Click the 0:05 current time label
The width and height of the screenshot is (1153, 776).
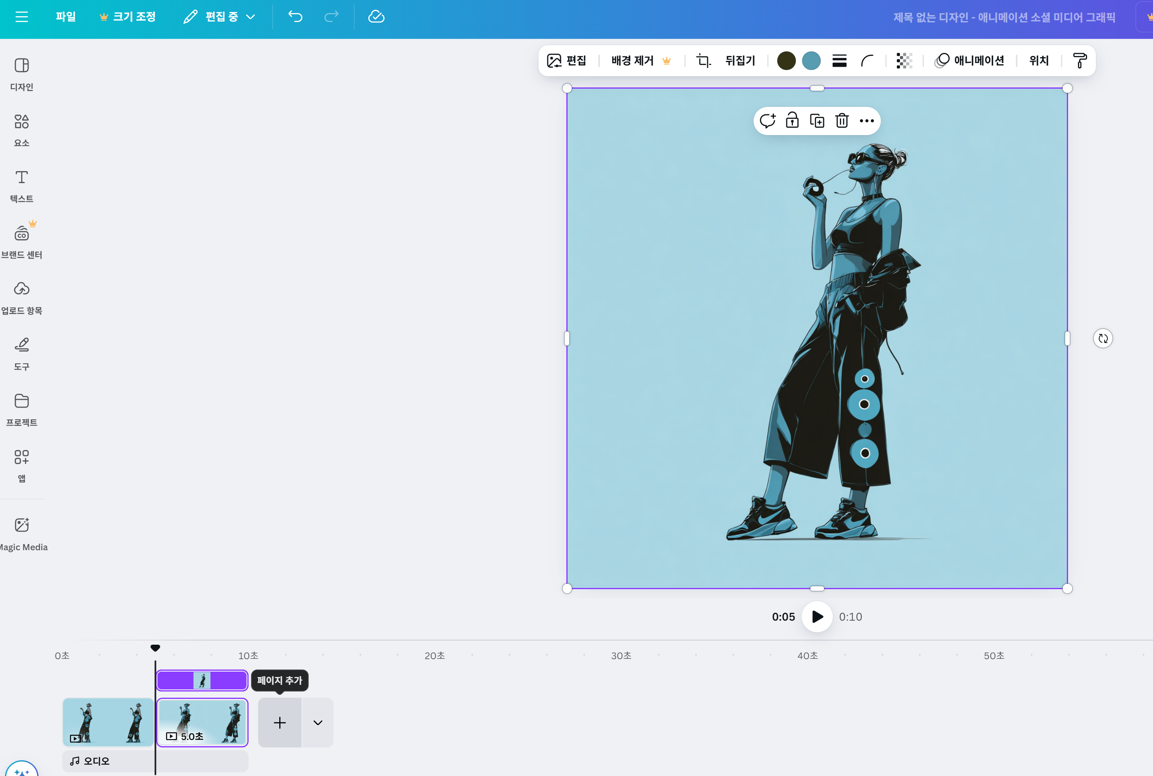tap(783, 616)
